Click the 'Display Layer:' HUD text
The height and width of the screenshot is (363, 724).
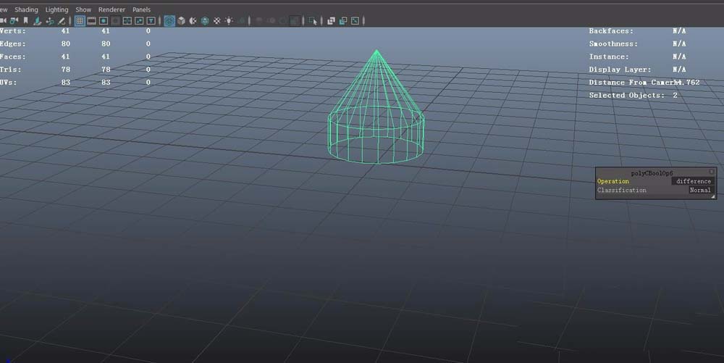tap(620, 70)
